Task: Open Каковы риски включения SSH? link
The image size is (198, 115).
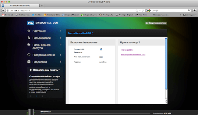Action: click(x=133, y=55)
